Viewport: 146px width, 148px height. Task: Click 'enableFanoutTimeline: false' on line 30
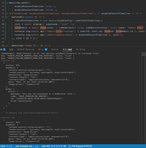(34, 10)
